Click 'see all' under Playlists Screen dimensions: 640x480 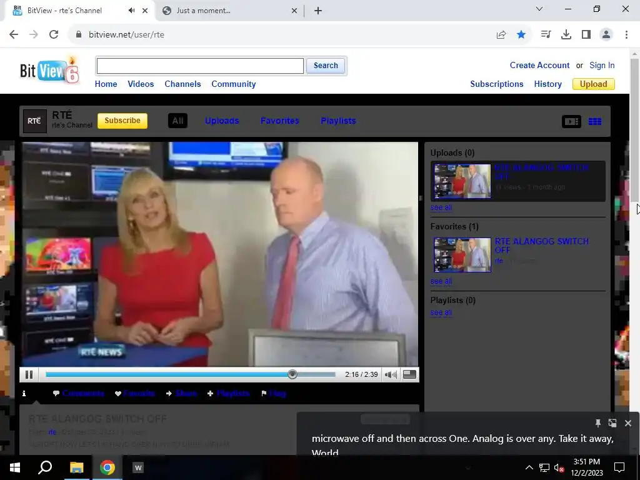(441, 312)
